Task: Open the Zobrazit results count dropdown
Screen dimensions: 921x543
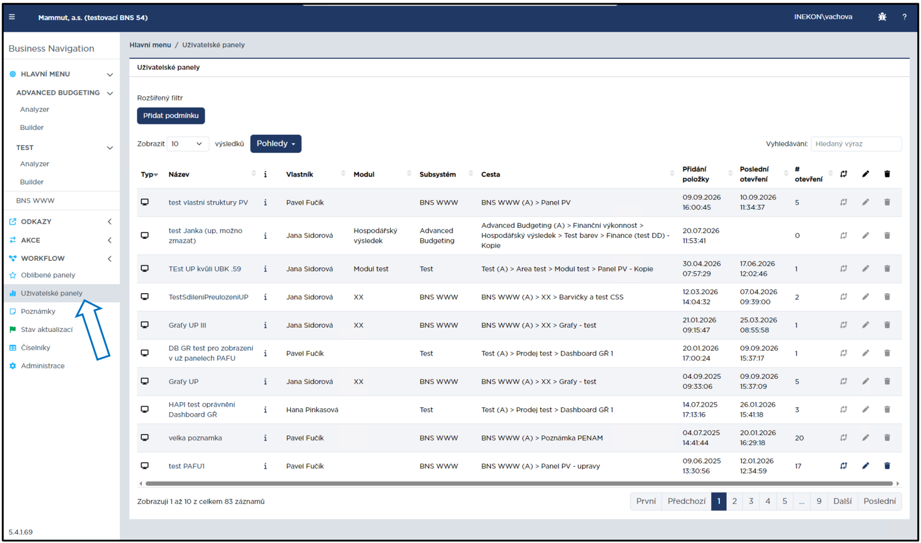Action: point(187,144)
